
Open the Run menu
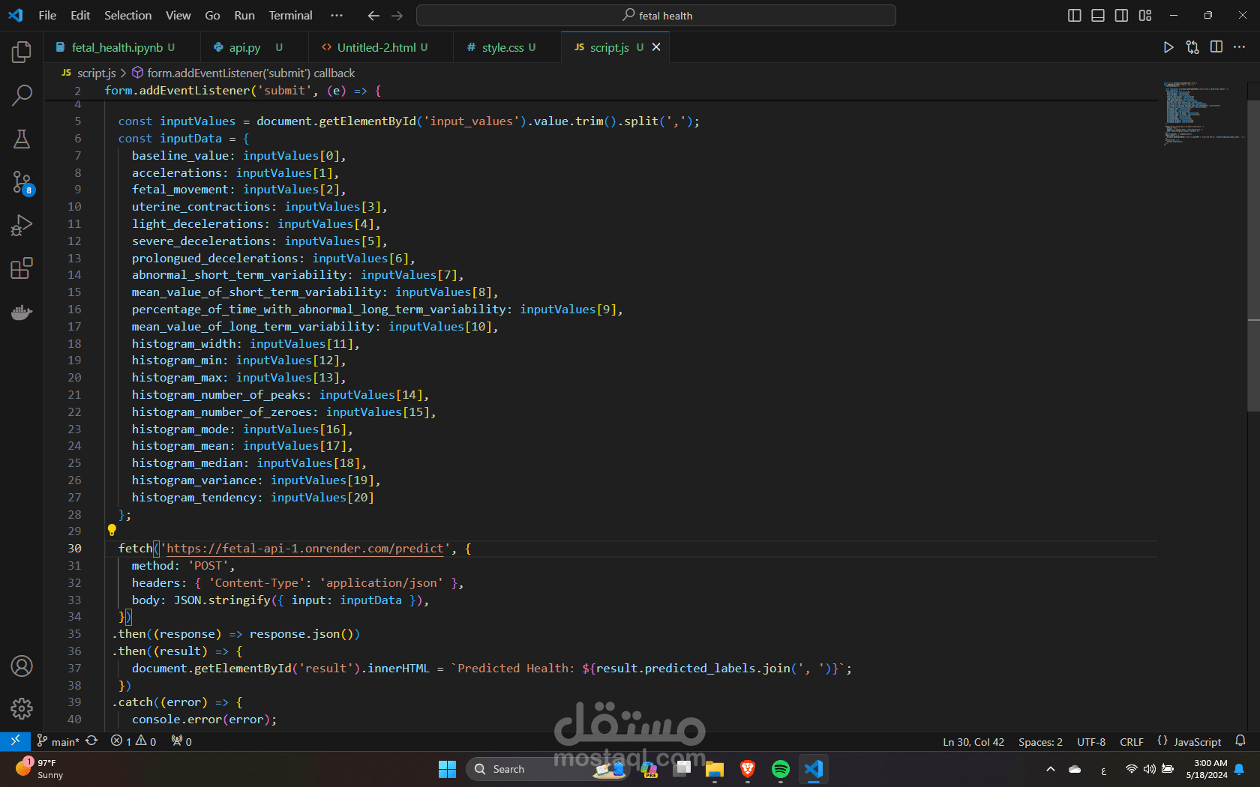pyautogui.click(x=244, y=16)
